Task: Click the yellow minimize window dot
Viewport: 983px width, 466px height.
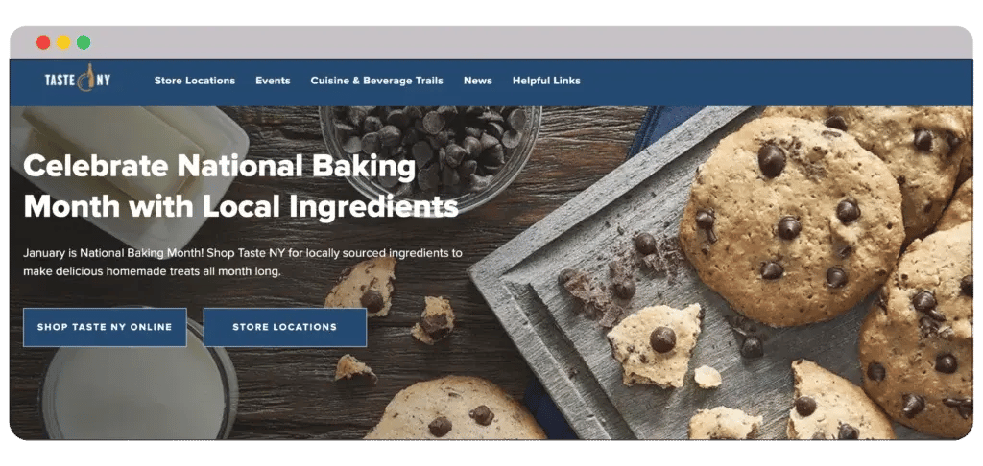Action: (63, 42)
